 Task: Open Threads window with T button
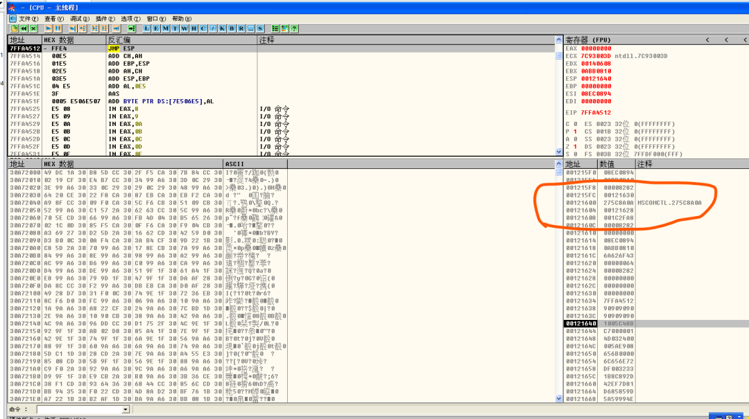[x=175, y=28]
